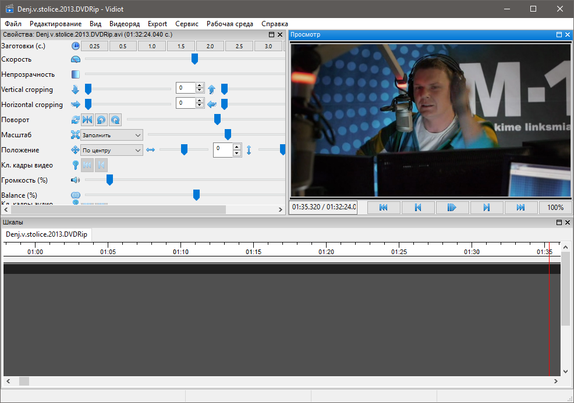Screen dimensions: 574x403
Task: Click the speedometer icon next to Скорость
Action: pyautogui.click(x=76, y=60)
